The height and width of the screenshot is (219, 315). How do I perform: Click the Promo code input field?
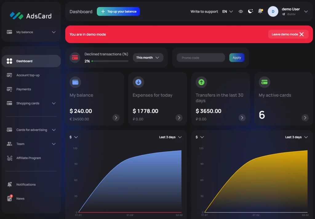click(x=201, y=58)
